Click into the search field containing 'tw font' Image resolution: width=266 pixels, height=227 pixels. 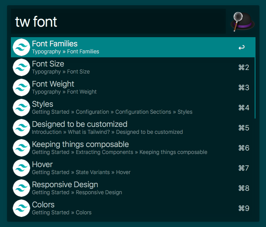(x=118, y=21)
